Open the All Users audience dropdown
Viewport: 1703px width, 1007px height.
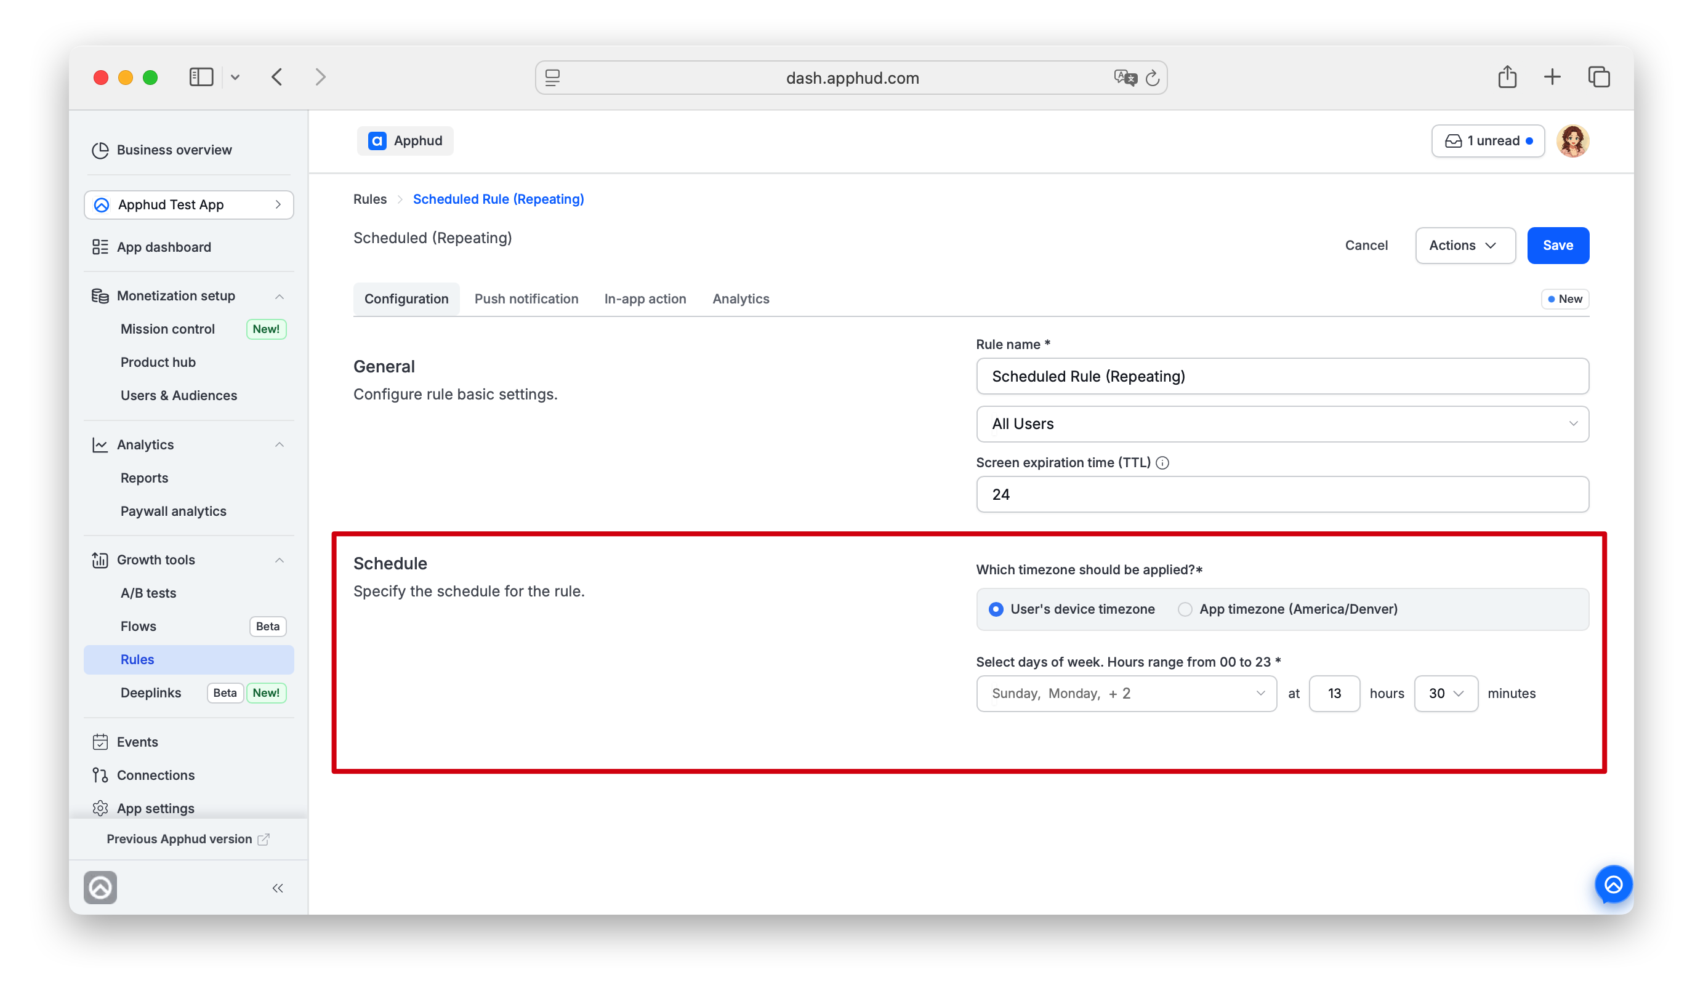tap(1282, 423)
